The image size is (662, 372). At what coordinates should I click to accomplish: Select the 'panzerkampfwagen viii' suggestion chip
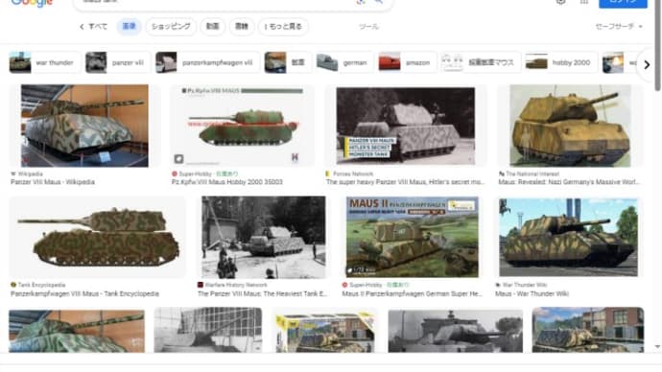tap(207, 63)
